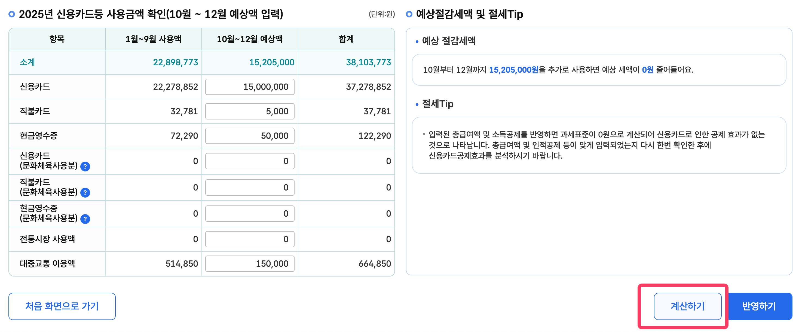This screenshot has height=332, width=802.
Task: Focus 현금영수증 예상액 input showing 50,000
Action: [250, 136]
